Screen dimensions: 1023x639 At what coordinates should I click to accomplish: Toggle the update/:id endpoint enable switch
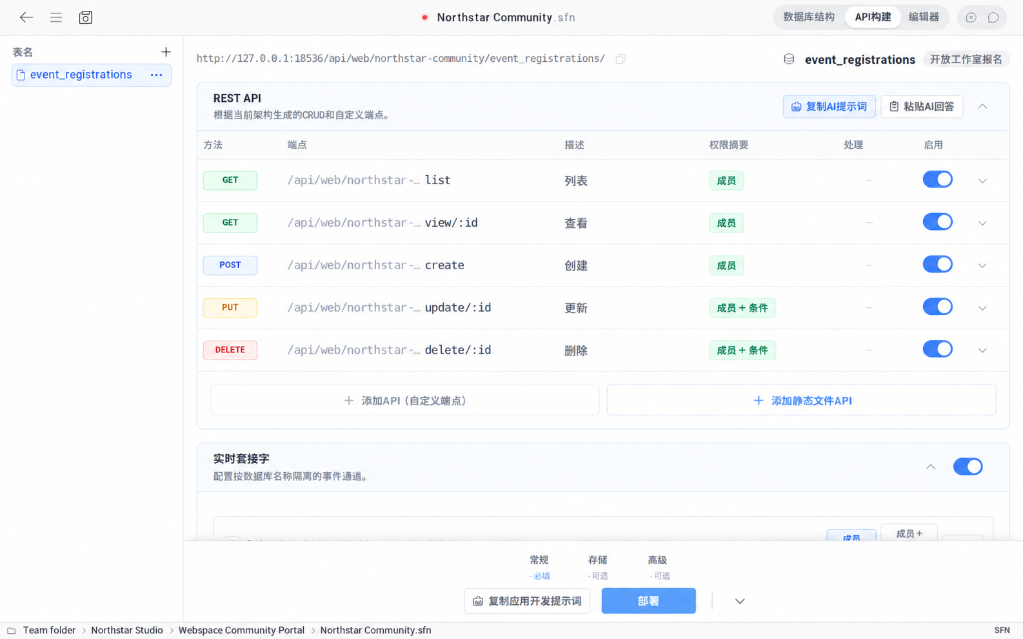[937, 307]
